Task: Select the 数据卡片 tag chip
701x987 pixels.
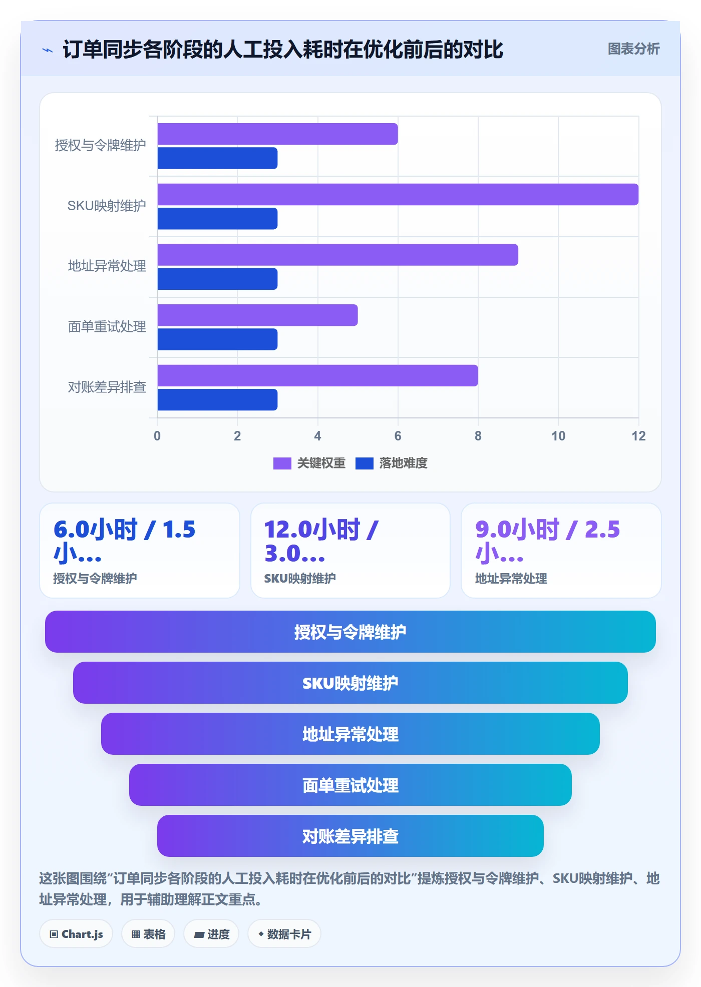Action: 284,934
